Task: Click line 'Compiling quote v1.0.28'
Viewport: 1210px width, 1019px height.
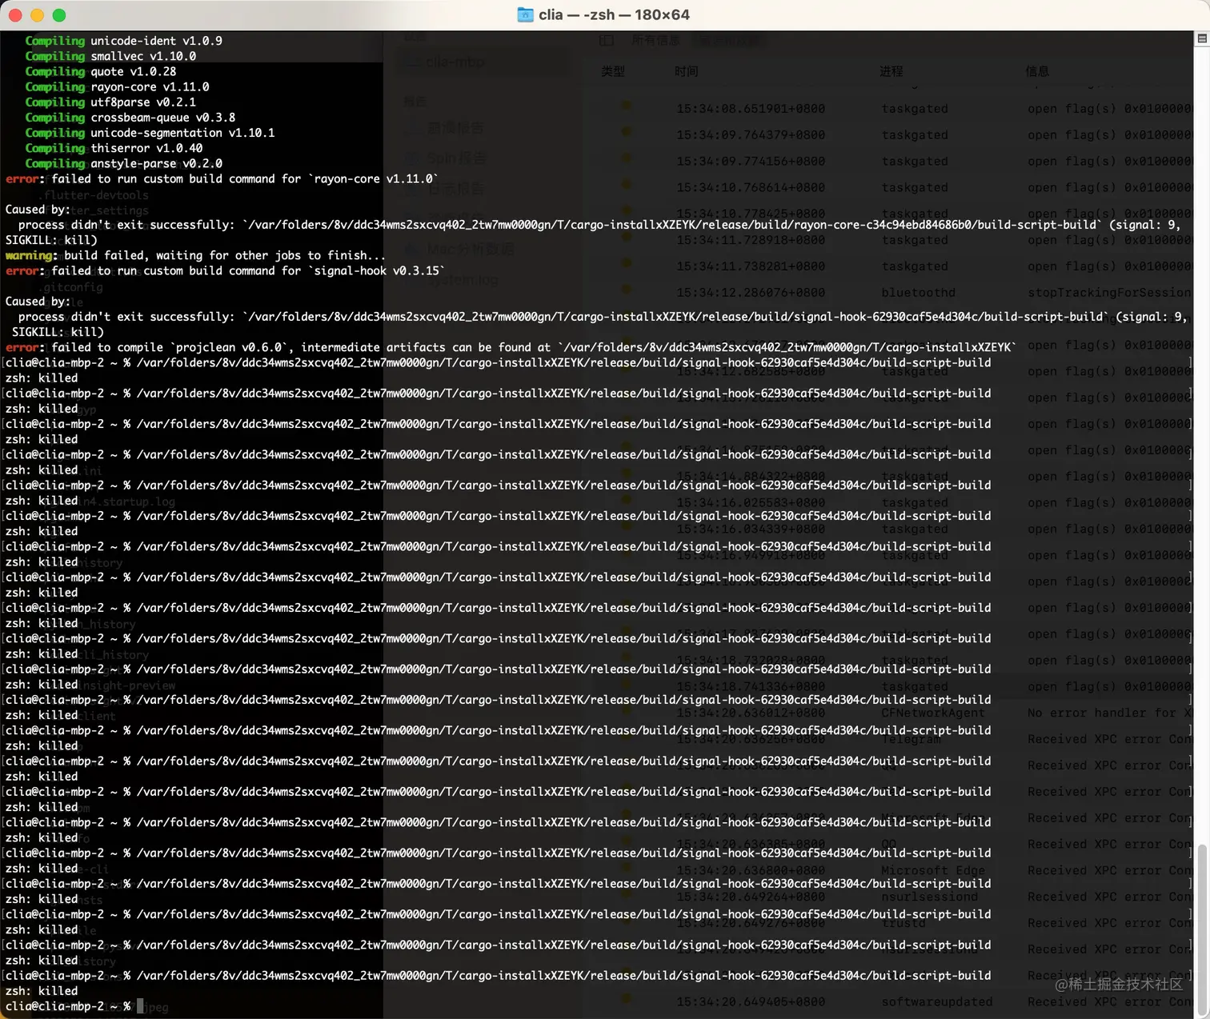Action: tap(101, 71)
